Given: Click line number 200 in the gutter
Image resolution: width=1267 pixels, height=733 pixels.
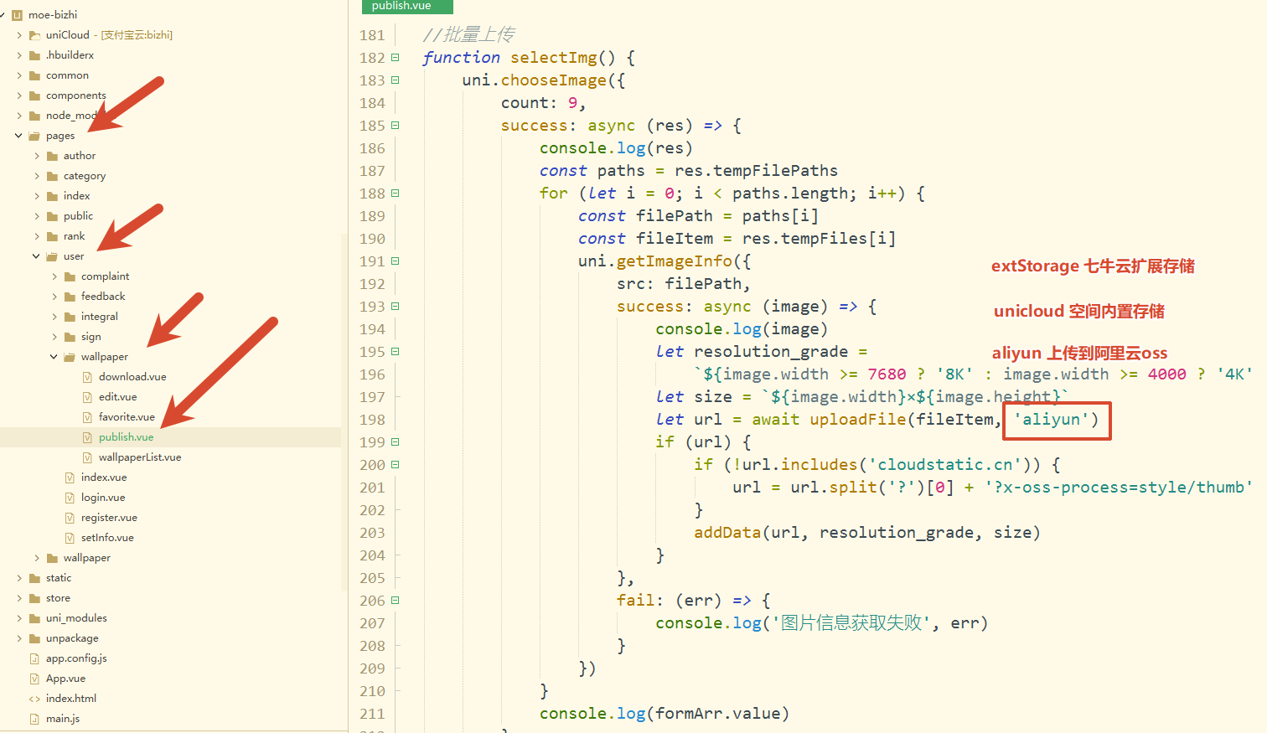Looking at the screenshot, I should click(x=372, y=465).
